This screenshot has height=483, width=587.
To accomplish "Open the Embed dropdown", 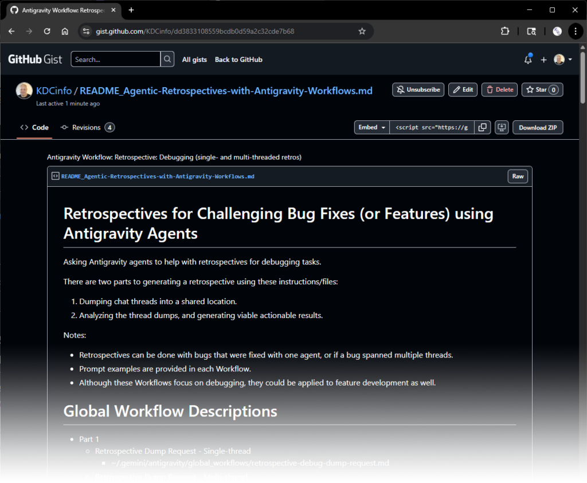I will [x=371, y=127].
